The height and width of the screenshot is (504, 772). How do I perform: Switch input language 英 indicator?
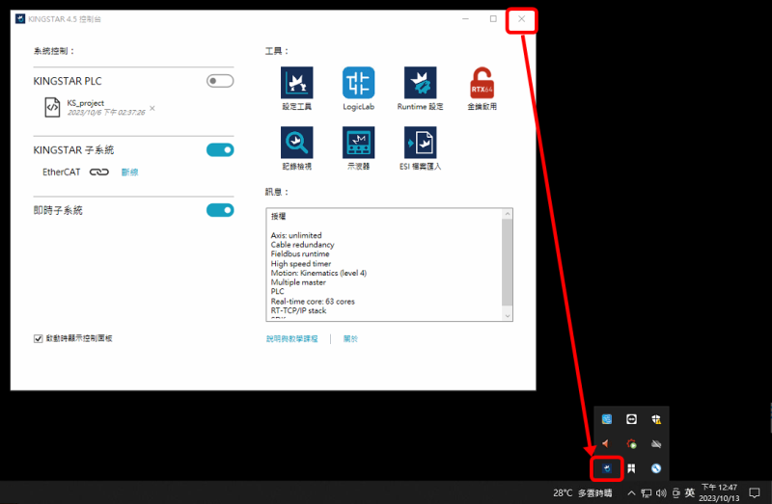click(690, 492)
